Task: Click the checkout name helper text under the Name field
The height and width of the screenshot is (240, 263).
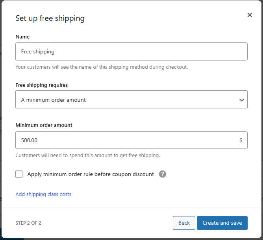Action: (102, 67)
